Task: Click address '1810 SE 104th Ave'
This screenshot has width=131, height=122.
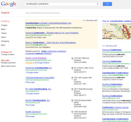Action: pyautogui.click(x=82, y=58)
